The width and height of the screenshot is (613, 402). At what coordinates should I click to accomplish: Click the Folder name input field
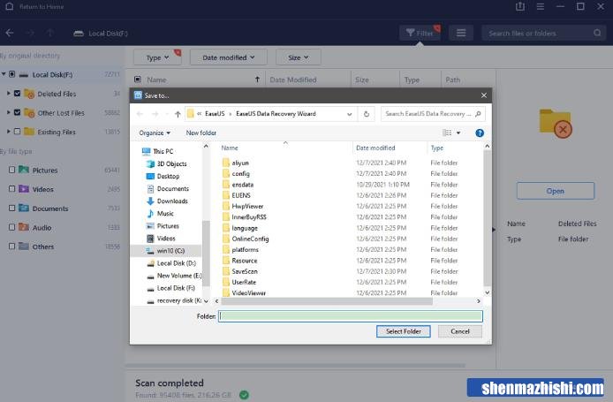[351, 316]
